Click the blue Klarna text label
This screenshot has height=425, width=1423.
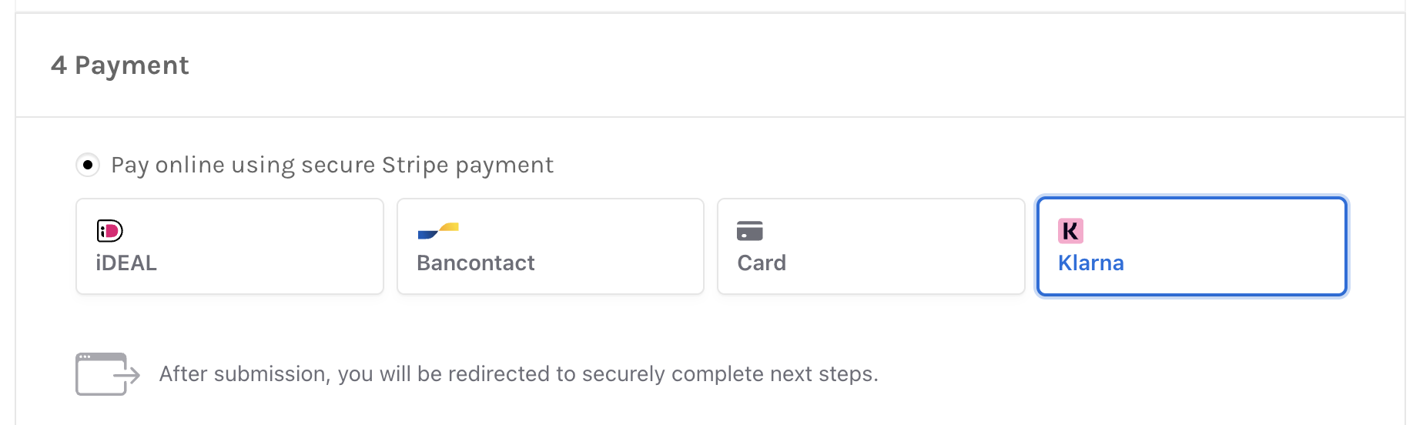[1091, 263]
